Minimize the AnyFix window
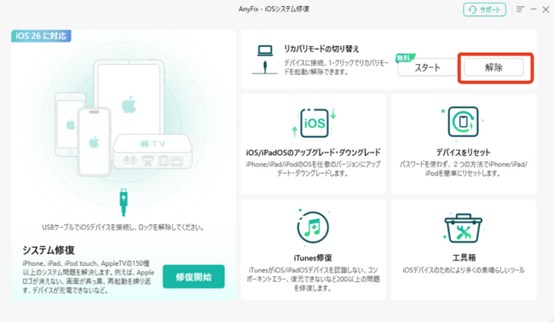Viewport: 554px width, 323px height. (x=534, y=9)
